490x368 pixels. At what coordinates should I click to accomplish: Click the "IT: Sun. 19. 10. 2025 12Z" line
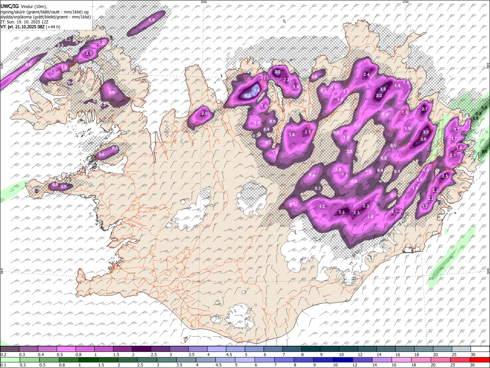click(x=24, y=22)
